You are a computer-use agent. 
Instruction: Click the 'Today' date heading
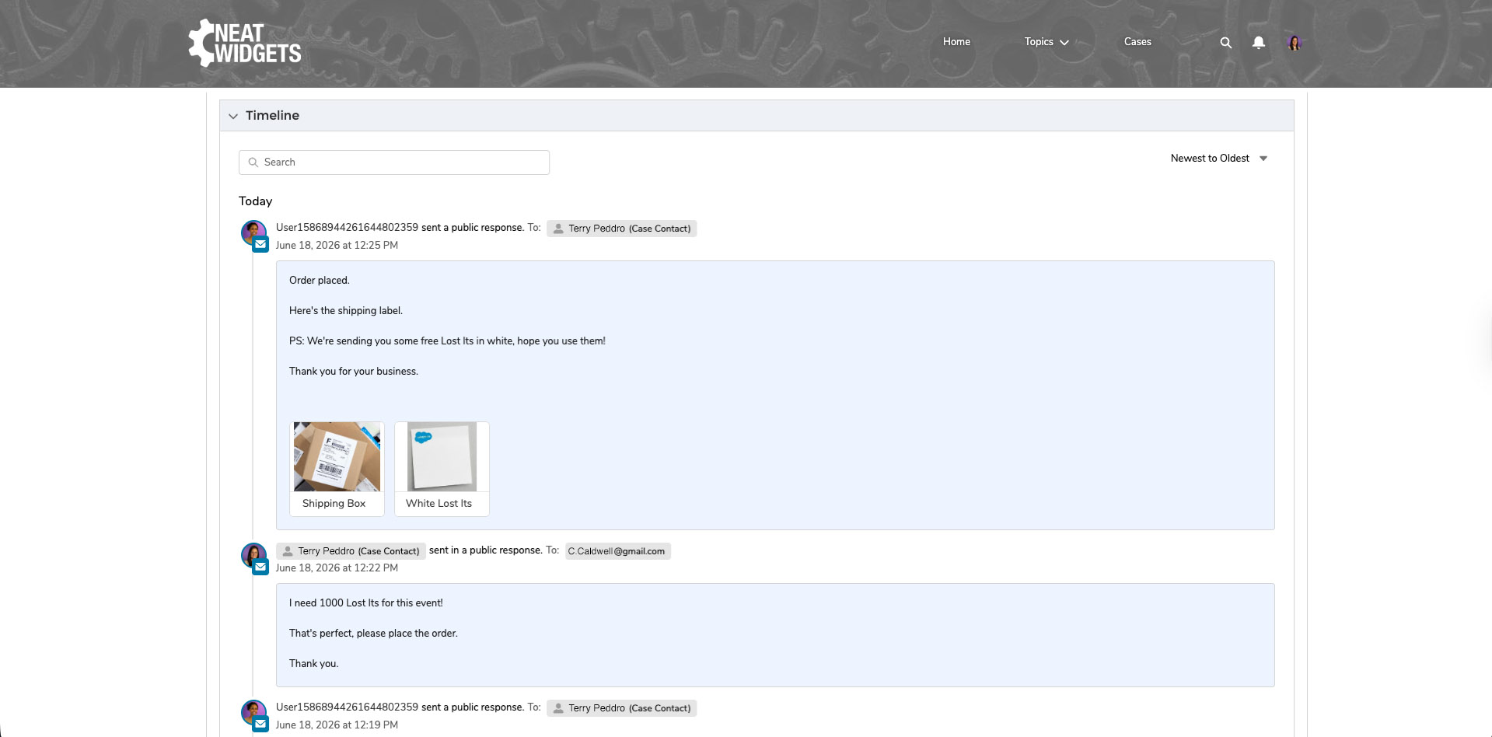tap(256, 201)
